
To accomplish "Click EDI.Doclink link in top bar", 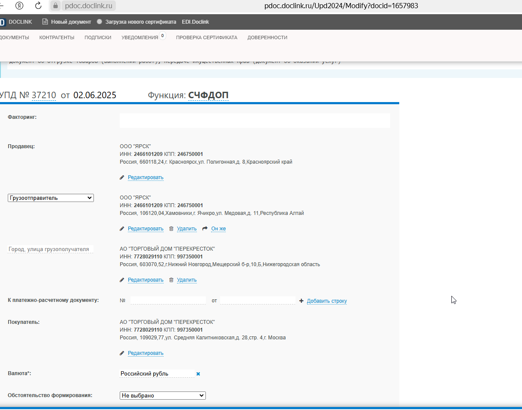I will tap(196, 22).
